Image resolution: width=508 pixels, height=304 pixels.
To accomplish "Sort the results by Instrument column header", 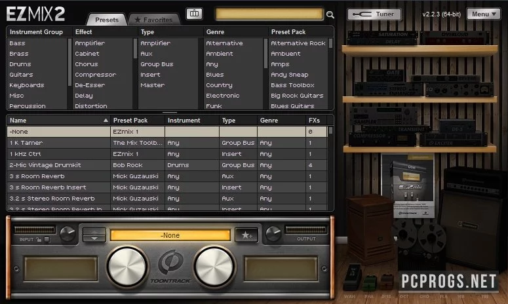I will (x=192, y=121).
